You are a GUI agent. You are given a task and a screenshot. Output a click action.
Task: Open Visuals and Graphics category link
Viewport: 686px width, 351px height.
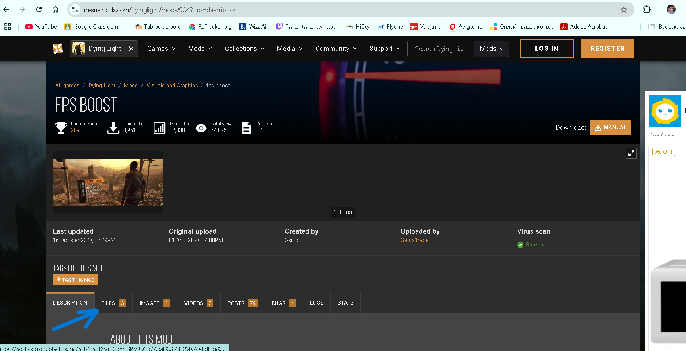click(172, 86)
